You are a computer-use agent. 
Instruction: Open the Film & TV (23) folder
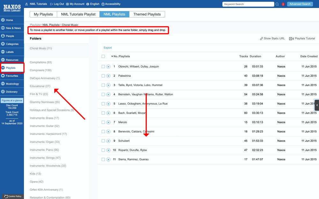pos(39,94)
